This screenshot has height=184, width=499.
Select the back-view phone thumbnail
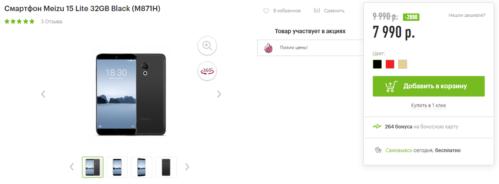coord(166,167)
